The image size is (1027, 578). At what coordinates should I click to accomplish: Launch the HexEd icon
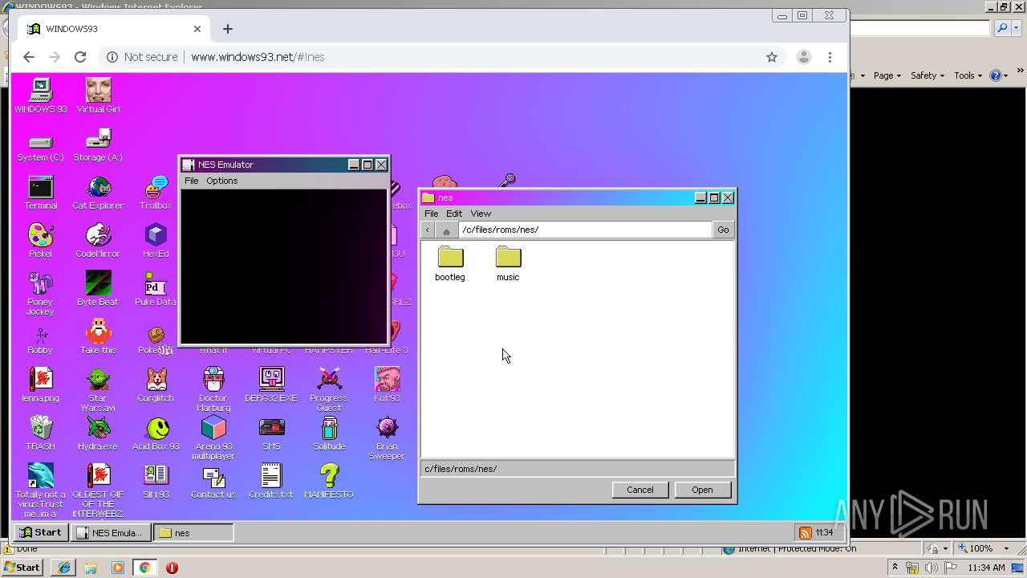pos(156,240)
